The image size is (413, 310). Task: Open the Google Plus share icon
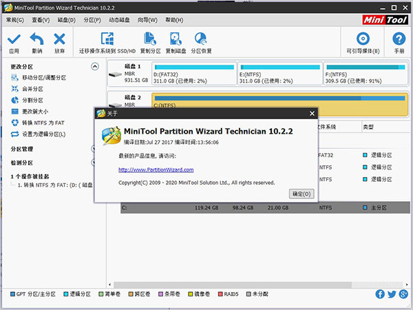pos(403,294)
